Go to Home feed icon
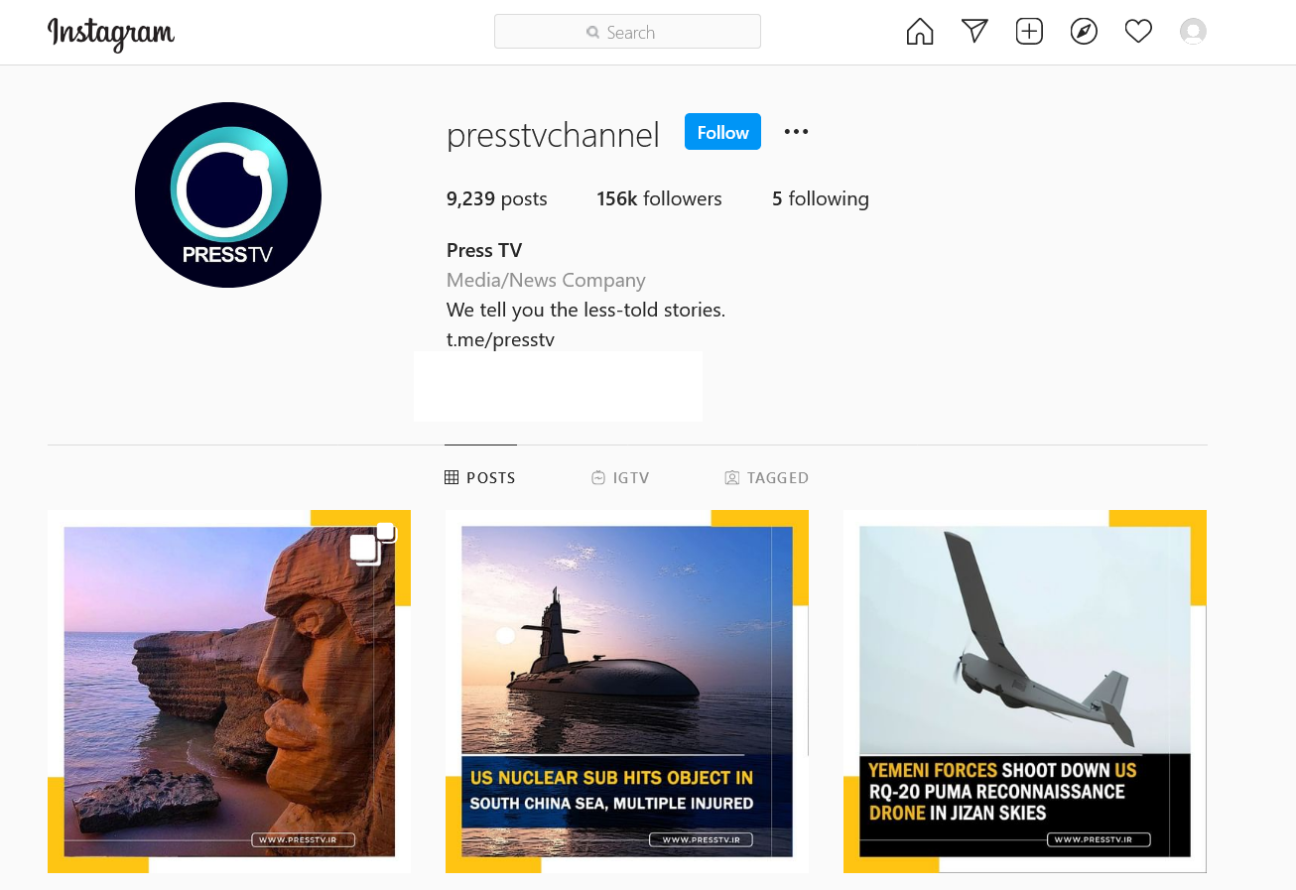 tap(920, 32)
